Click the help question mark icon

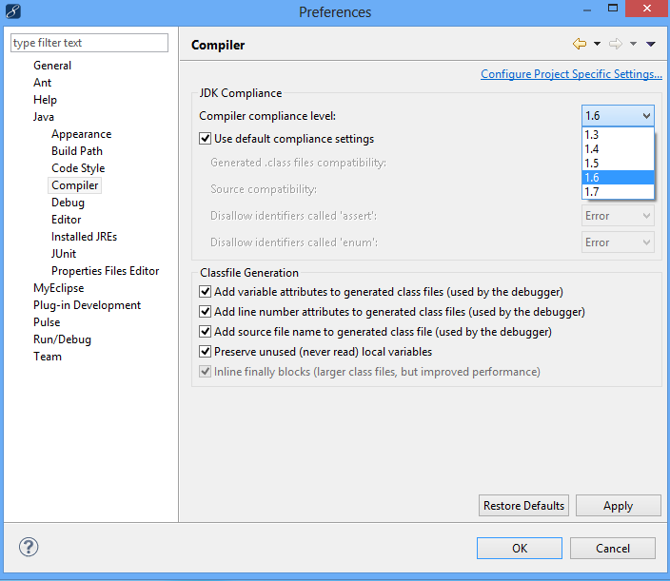[x=29, y=547]
